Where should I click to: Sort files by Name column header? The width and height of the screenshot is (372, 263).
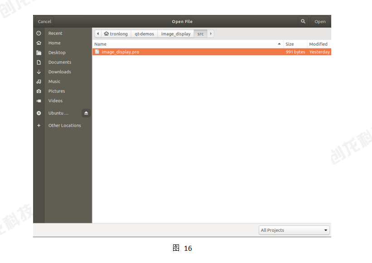click(188, 44)
